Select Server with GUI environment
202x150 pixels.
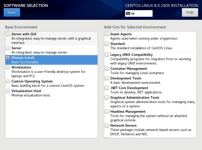(8, 34)
